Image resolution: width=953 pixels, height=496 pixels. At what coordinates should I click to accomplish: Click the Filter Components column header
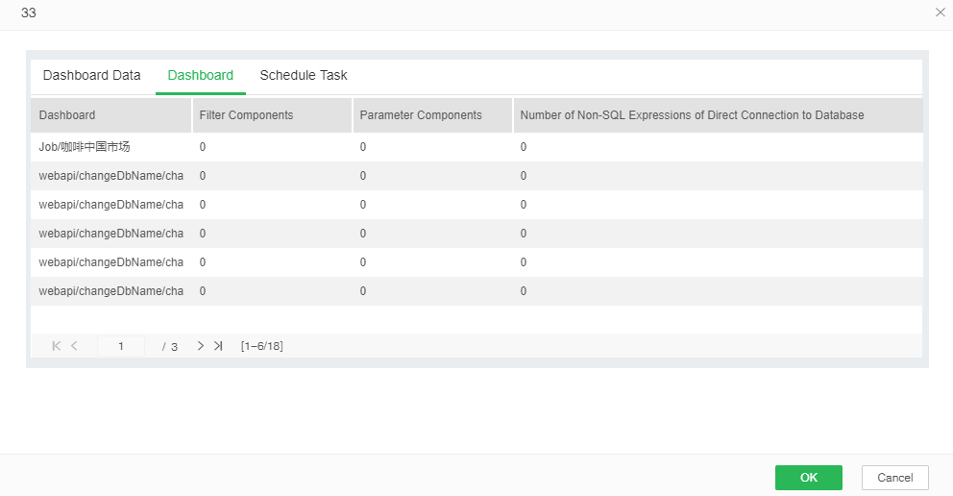point(272,115)
